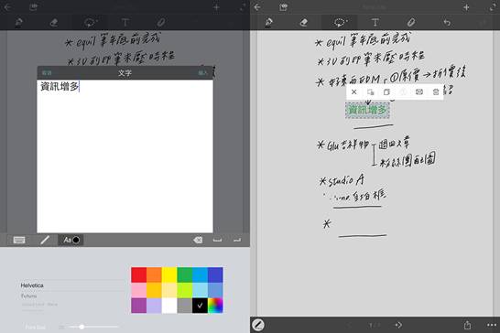This screenshot has width=500, height=333.
Task: Click inside the text field containing 資訊增多
Action: 125,156
